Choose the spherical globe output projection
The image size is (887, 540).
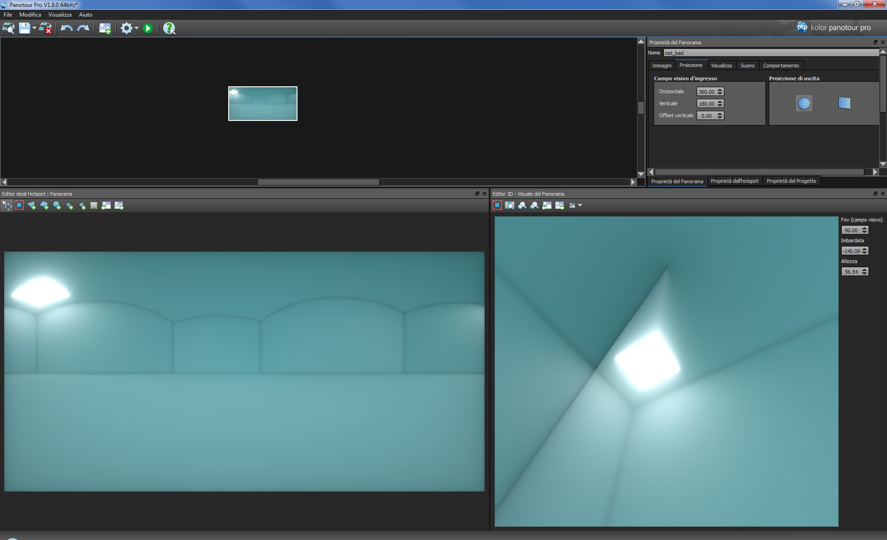[x=804, y=103]
